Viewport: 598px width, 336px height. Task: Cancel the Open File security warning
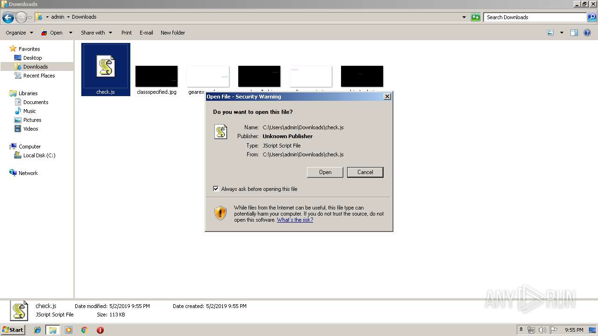point(365,172)
